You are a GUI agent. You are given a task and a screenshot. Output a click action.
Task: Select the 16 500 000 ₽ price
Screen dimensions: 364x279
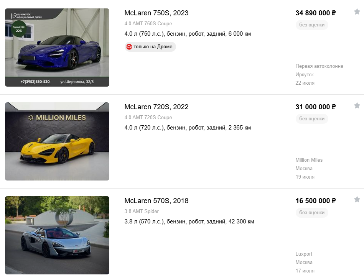pos(316,201)
